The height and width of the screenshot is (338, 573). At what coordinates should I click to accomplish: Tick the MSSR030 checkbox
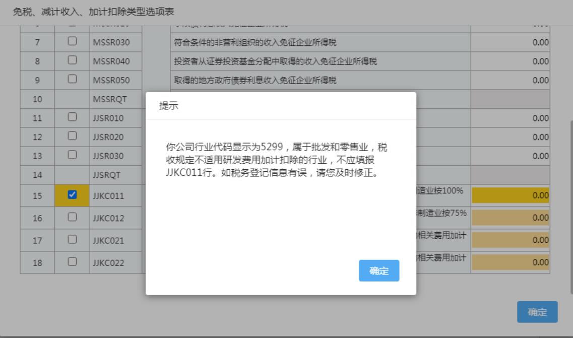pos(72,42)
